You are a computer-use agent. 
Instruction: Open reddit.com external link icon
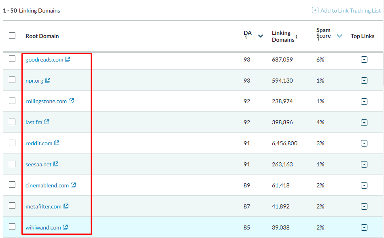point(57,143)
